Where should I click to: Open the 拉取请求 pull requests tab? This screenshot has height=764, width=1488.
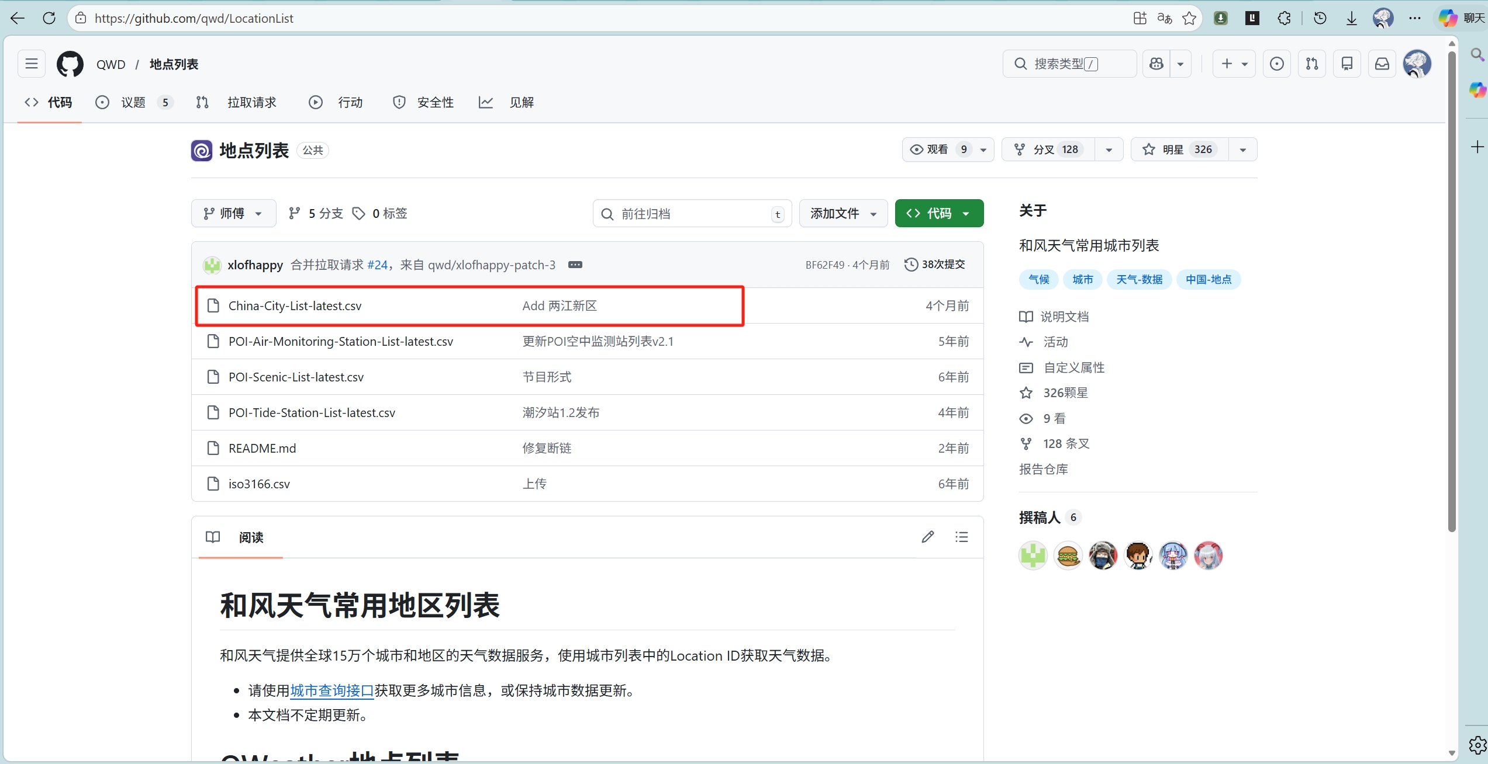pyautogui.click(x=251, y=103)
